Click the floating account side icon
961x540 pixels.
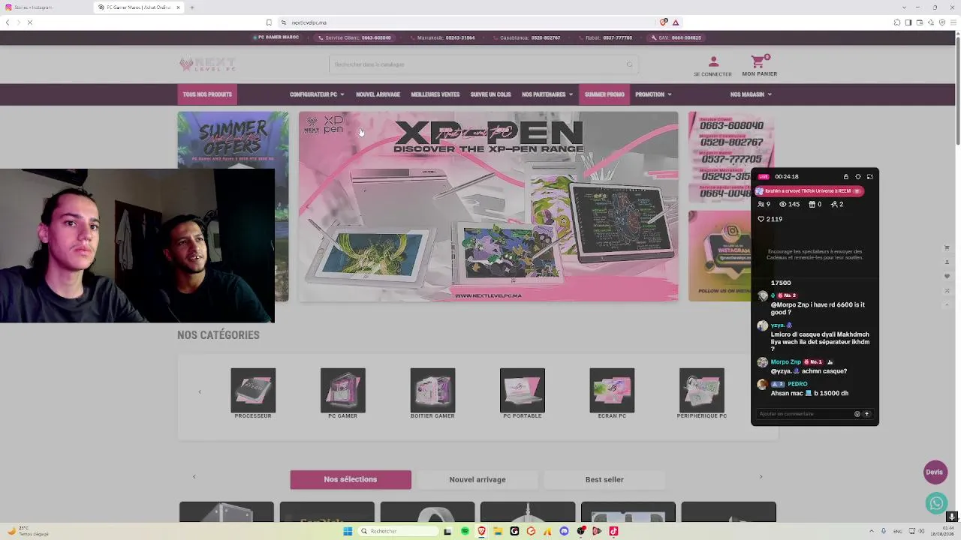947,262
